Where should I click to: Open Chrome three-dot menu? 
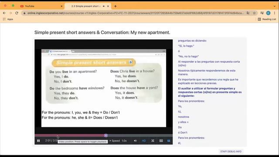(x=275, y=13)
